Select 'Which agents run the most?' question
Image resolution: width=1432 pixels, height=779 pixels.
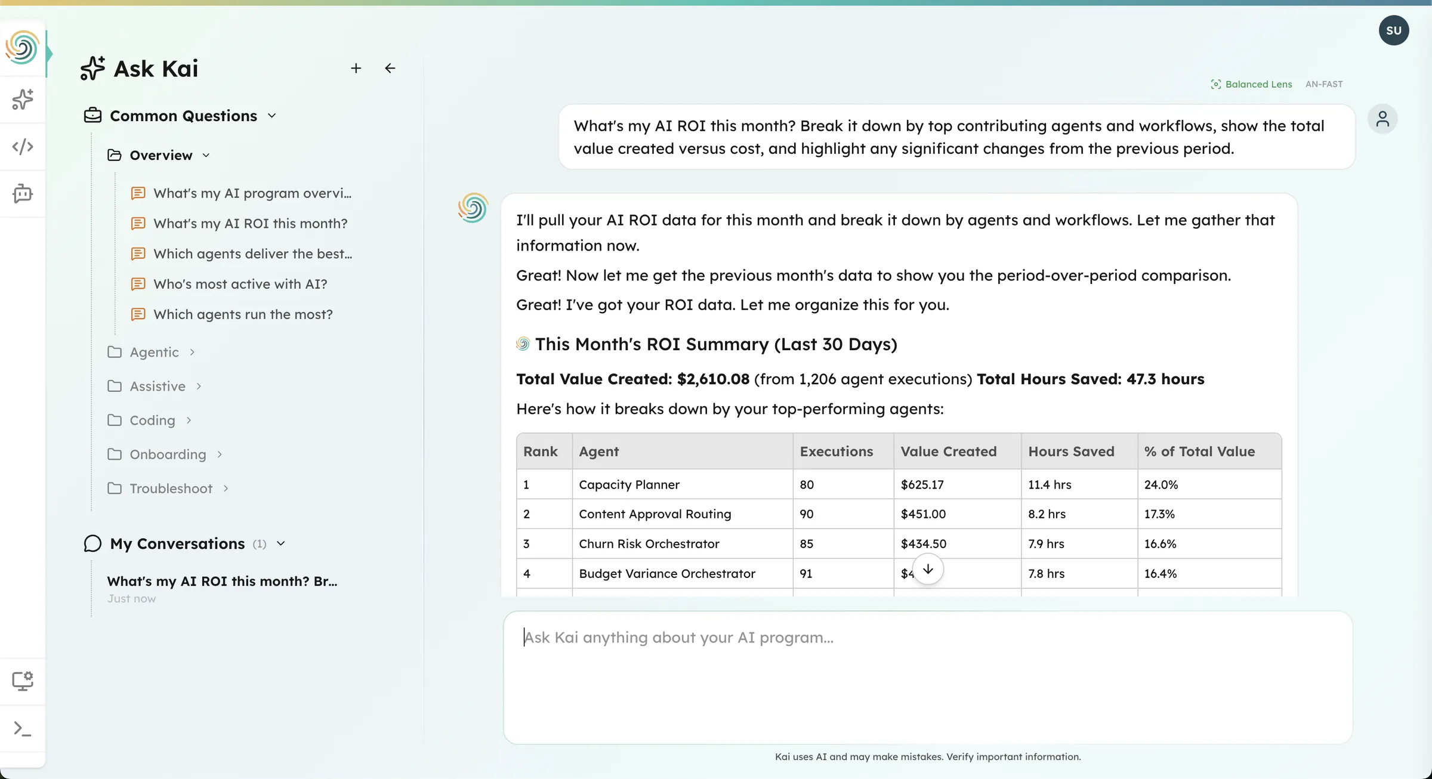[243, 314]
